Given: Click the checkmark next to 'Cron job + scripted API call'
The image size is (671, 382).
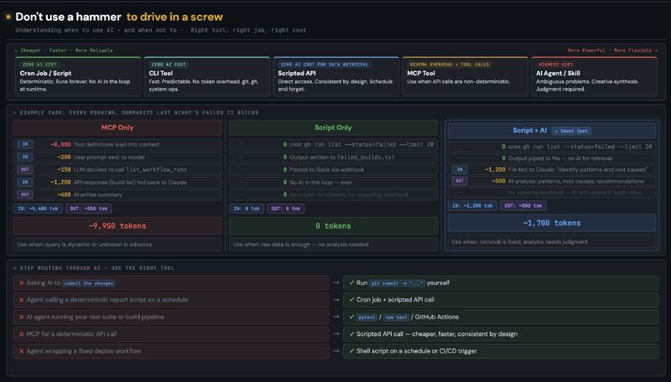Looking at the screenshot, I should pyautogui.click(x=351, y=300).
